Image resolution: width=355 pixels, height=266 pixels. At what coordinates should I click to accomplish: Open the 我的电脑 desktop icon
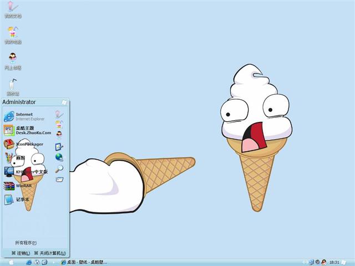point(13,35)
